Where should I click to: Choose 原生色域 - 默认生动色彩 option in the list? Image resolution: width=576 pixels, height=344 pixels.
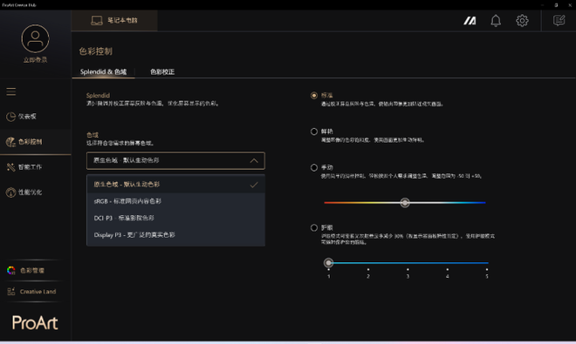pyautogui.click(x=175, y=184)
